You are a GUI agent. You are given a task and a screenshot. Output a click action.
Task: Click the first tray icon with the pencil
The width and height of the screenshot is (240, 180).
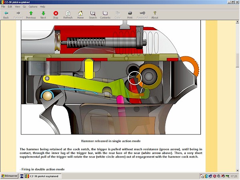202,176
